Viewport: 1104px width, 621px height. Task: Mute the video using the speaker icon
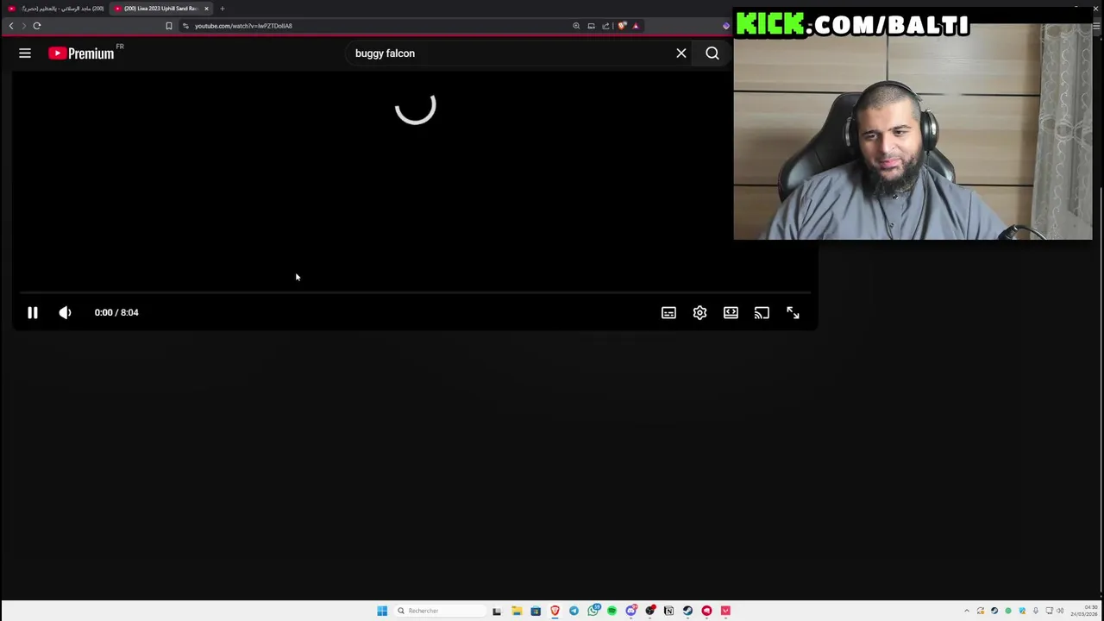[x=65, y=312]
